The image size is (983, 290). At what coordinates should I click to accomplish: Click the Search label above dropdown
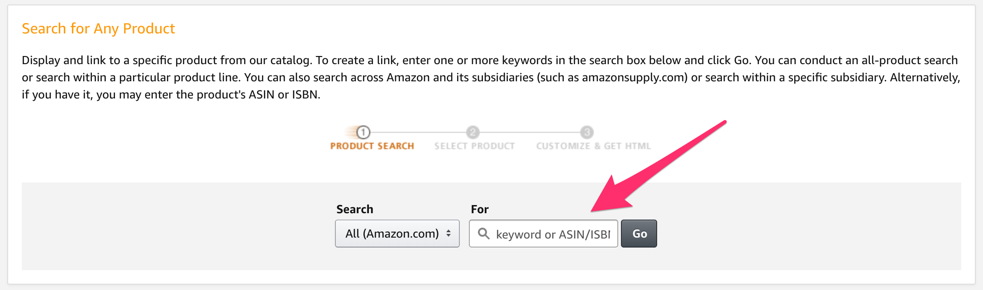pyautogui.click(x=355, y=209)
